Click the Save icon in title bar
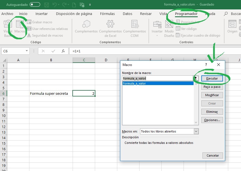Screen dimensions: 241x171 [x=47, y=5]
